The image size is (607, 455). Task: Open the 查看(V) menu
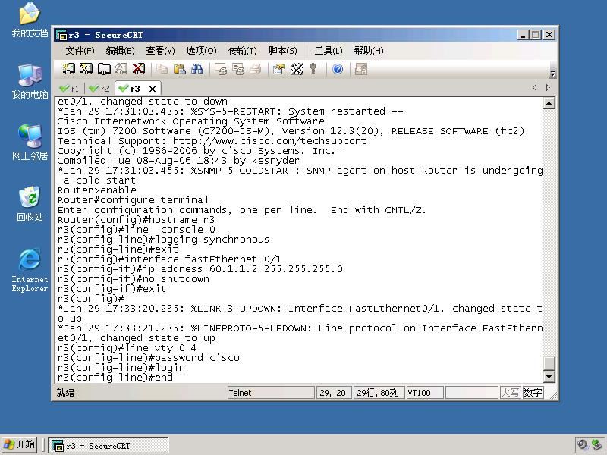click(160, 51)
